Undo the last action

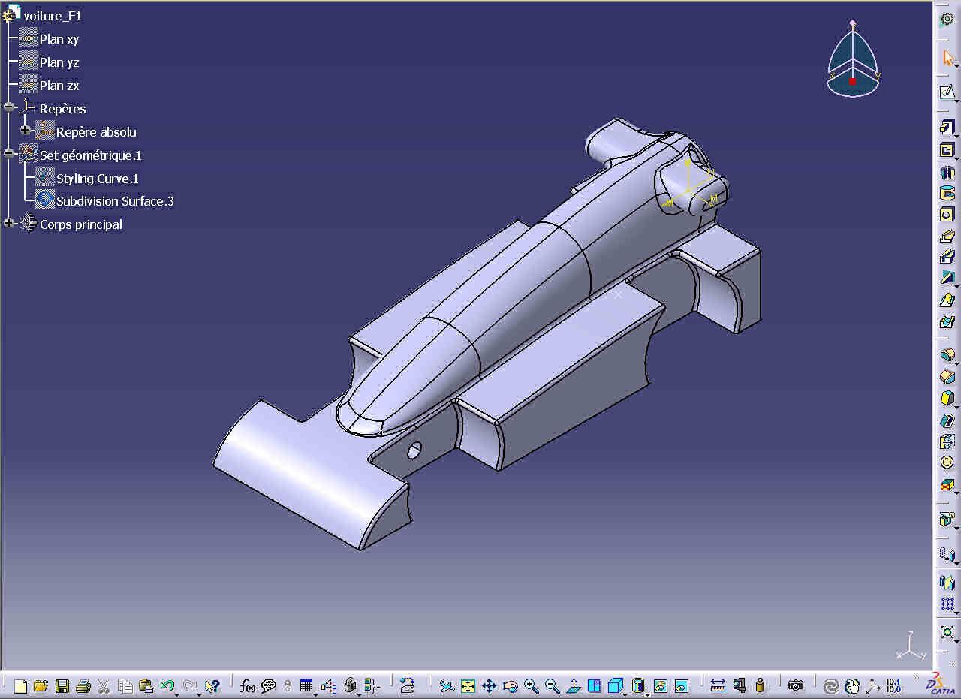point(167,685)
